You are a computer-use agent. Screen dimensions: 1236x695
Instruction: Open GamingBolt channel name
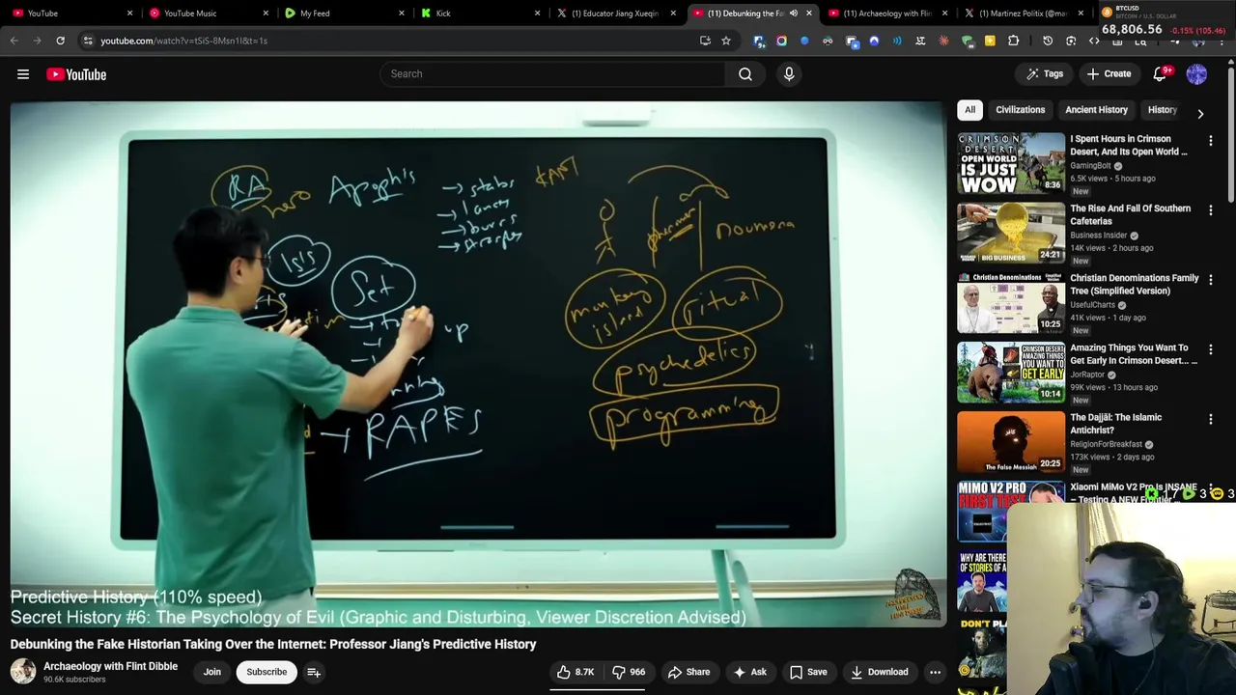(x=1090, y=166)
